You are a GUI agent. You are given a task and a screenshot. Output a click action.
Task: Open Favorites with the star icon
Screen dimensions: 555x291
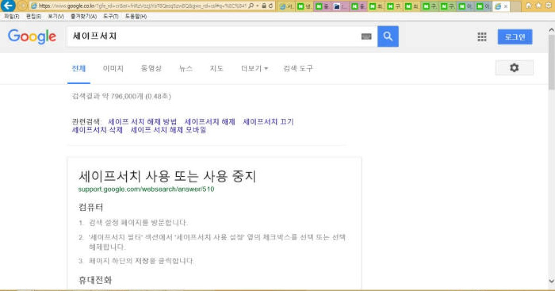click(x=538, y=6)
